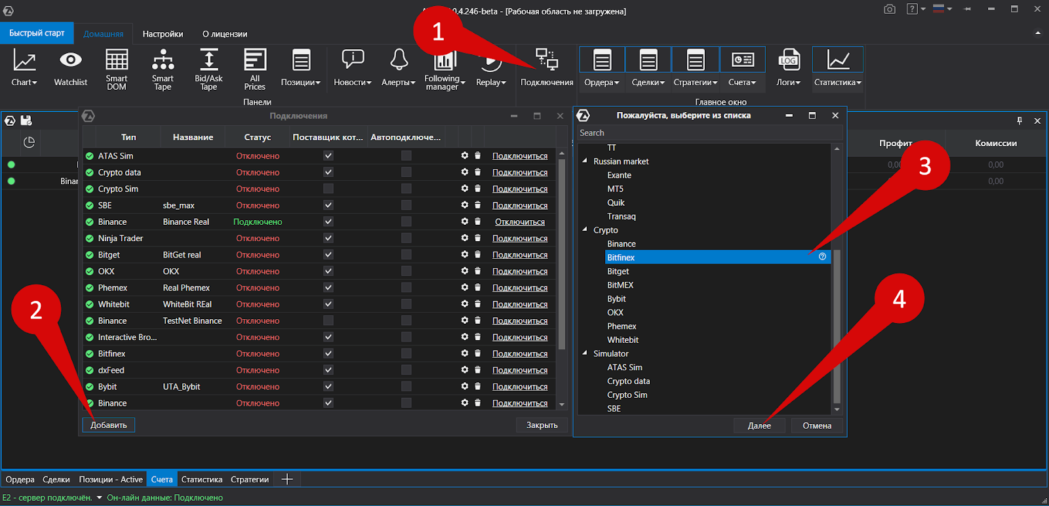Viewport: 1049px width, 506px height.
Task: Click the help icon on Bitfinex row
Action: 822,257
